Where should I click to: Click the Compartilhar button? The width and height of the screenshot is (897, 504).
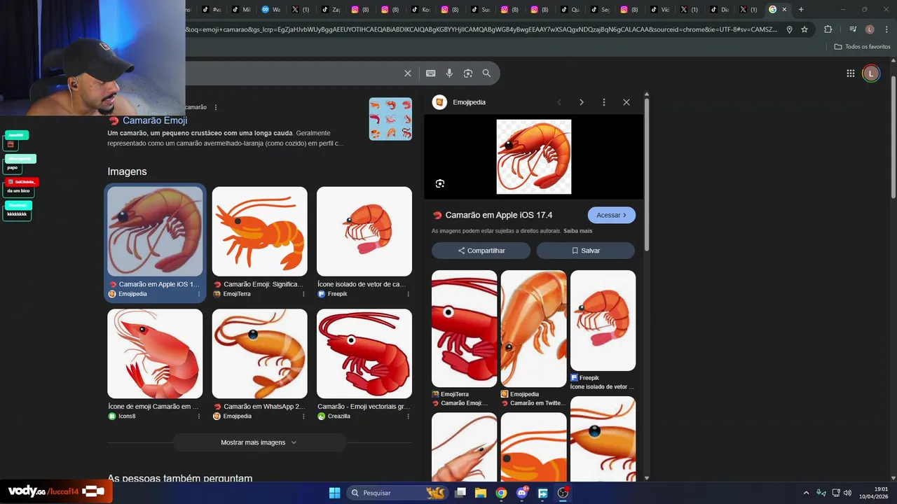pos(481,251)
